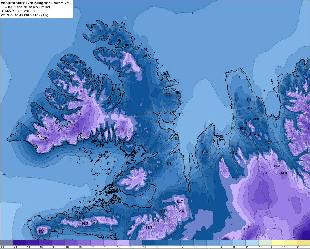Pick the -1 legend color swatch
310x249 pixels.
265,243
